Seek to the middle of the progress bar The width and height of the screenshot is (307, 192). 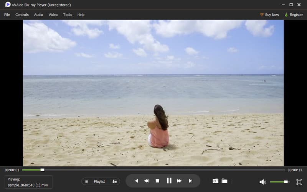pyautogui.click(x=153, y=170)
